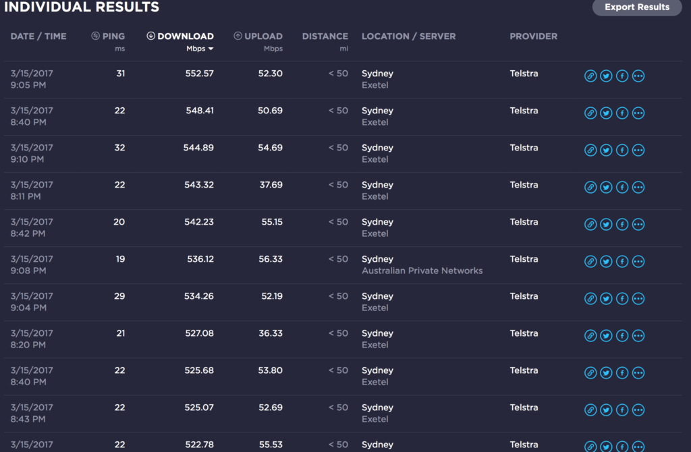The width and height of the screenshot is (691, 452).
Task: Open more options for the 8:20 PM result
Action: point(638,336)
